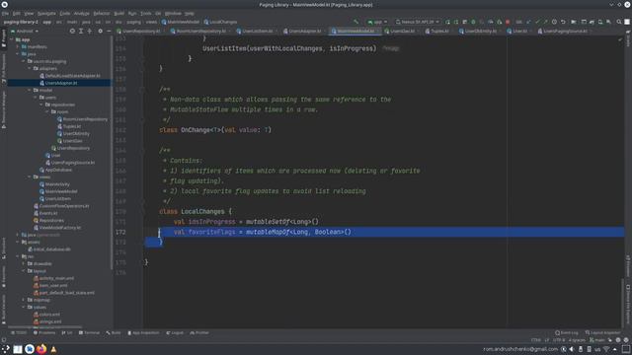Viewport: 632px width, 355px height.
Task: Click the Undo arrow icon in toolbar
Action: point(563,22)
